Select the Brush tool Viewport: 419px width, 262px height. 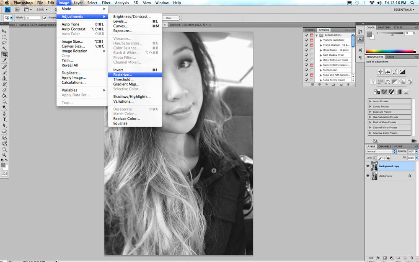point(4,73)
